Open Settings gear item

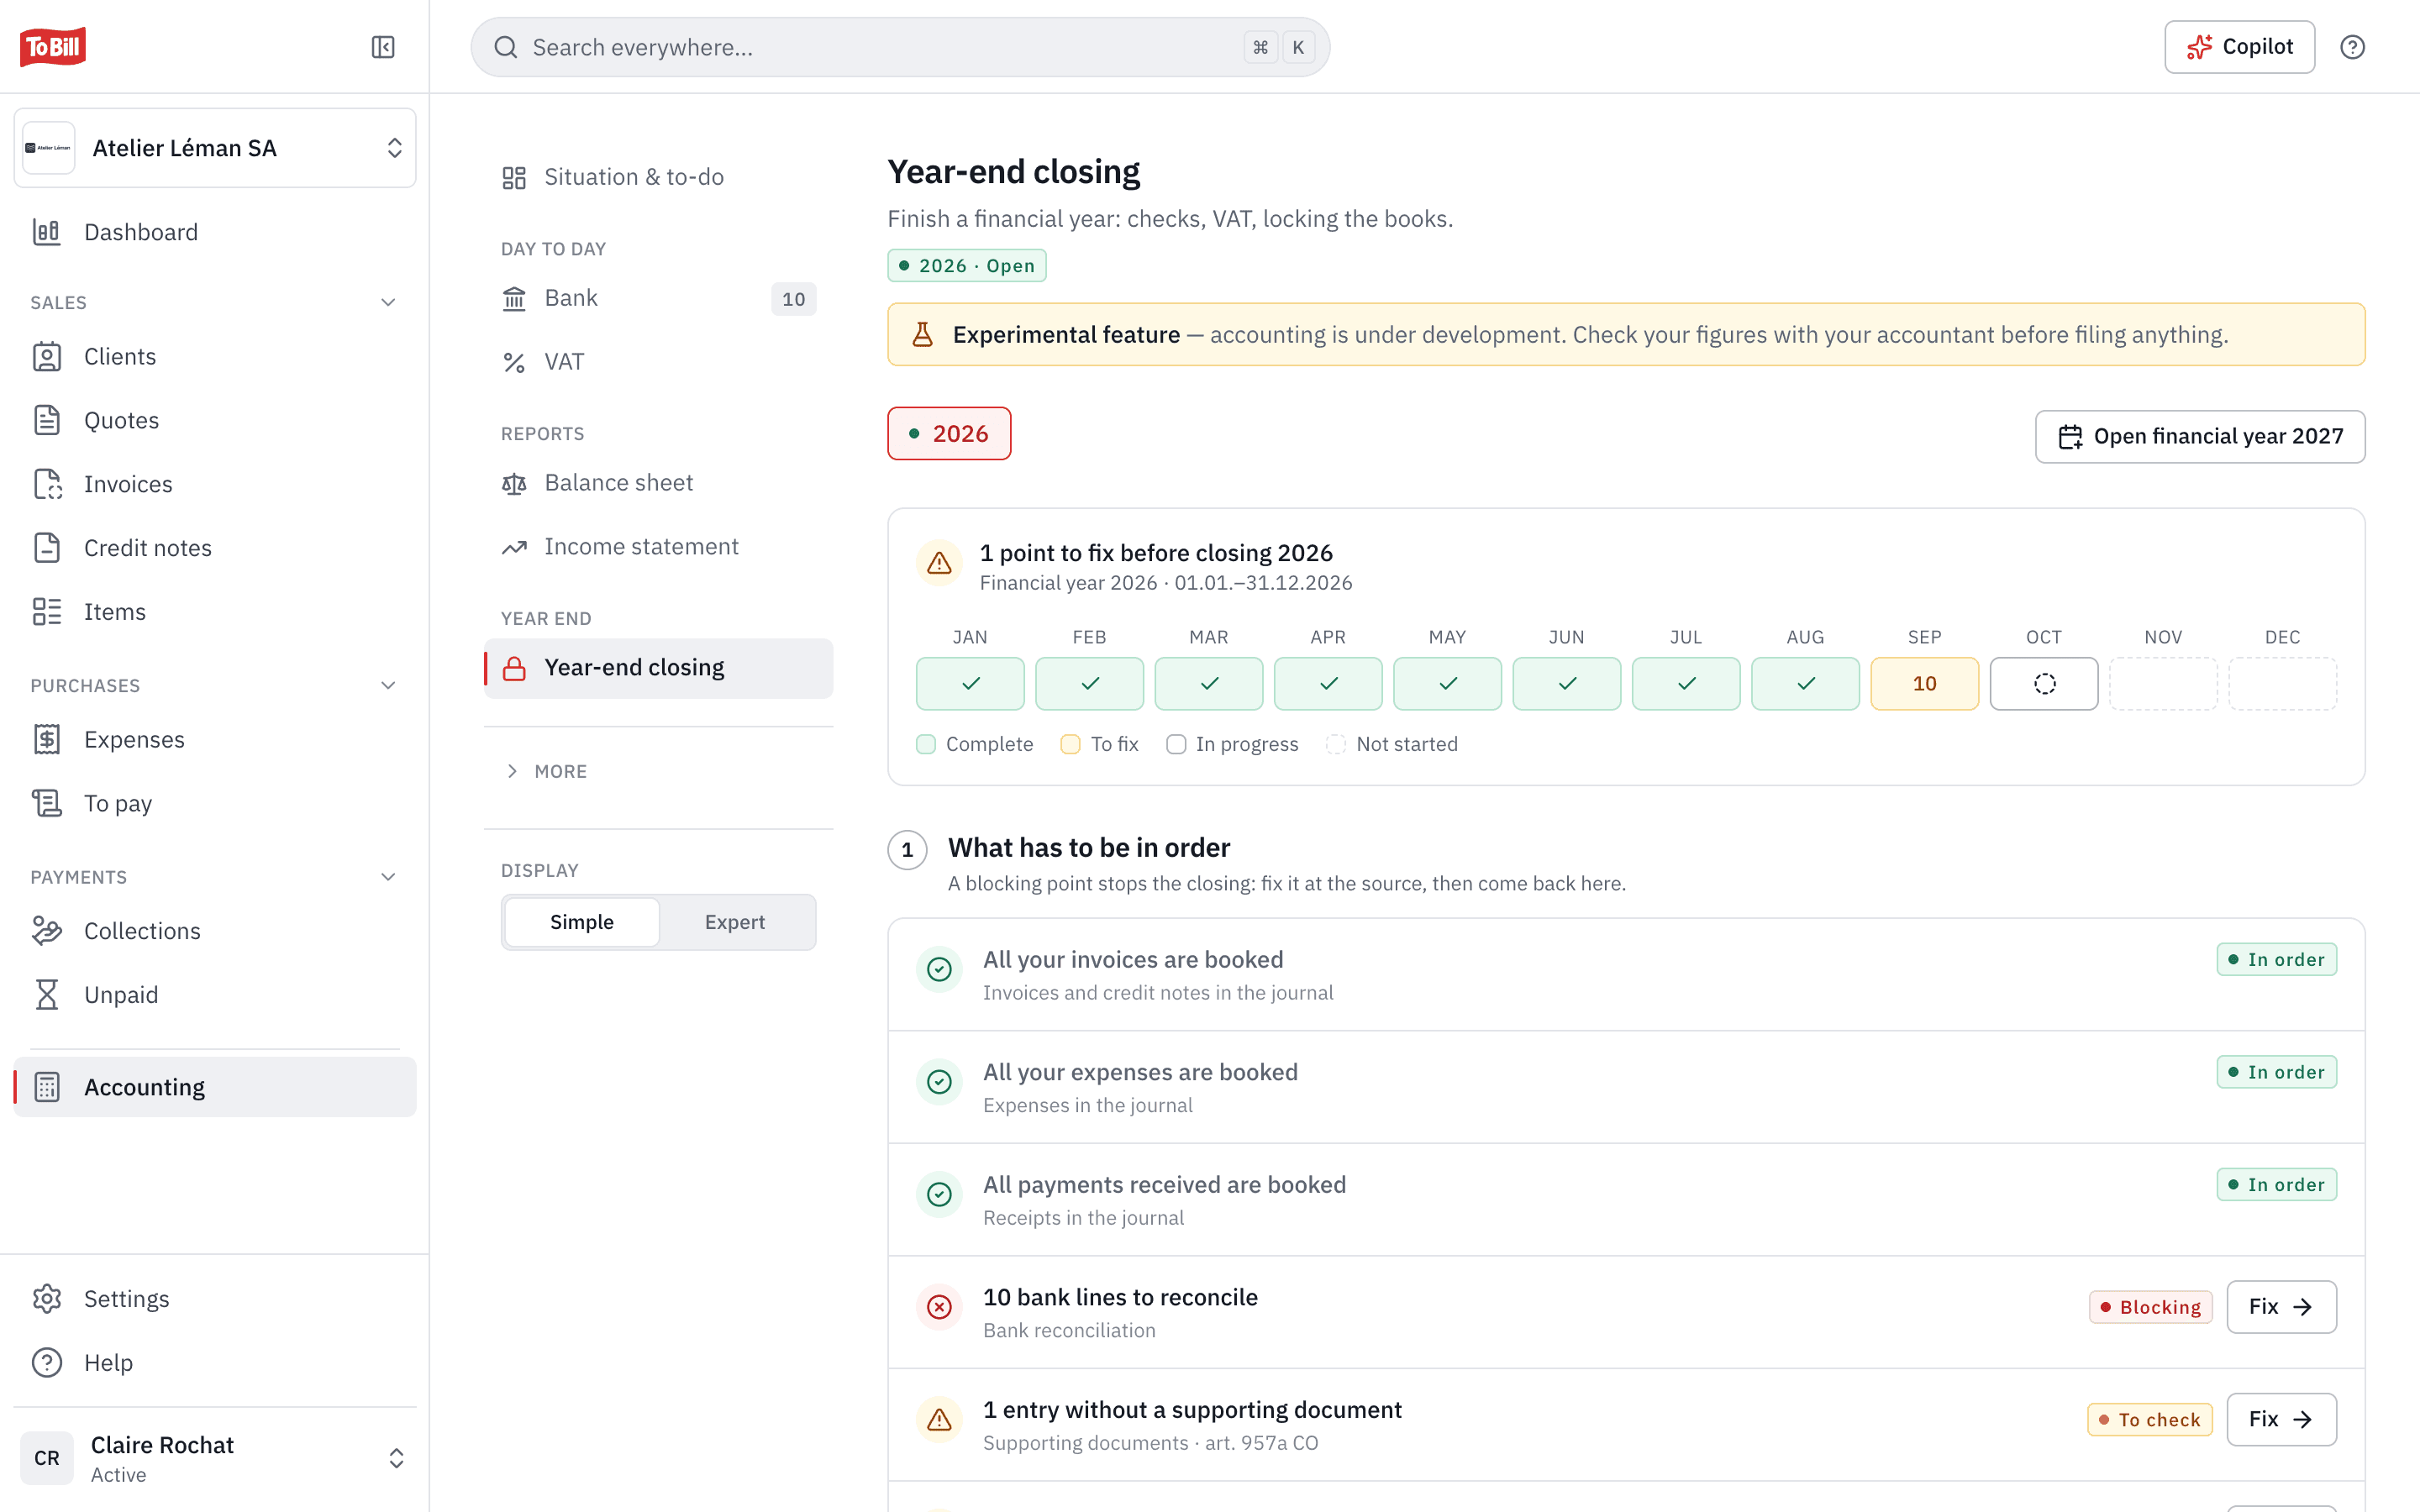[215, 1298]
